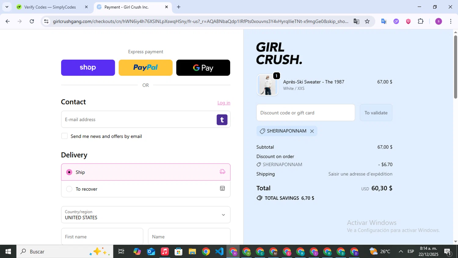Screen dimensions: 458x258
Task: Click the purple Shop icon in the email field
Action: 222,120
